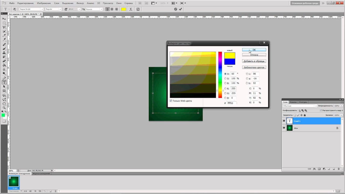This screenshot has width=345, height=194.
Task: Click Добавить в образцы button
Action: pyautogui.click(x=254, y=61)
